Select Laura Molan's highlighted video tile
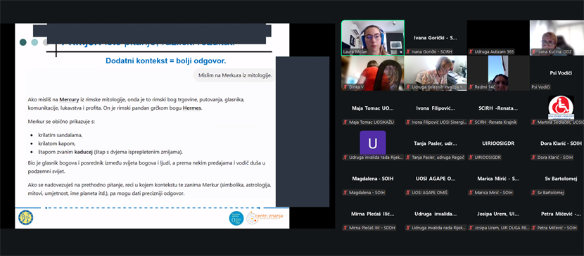 (x=372, y=38)
